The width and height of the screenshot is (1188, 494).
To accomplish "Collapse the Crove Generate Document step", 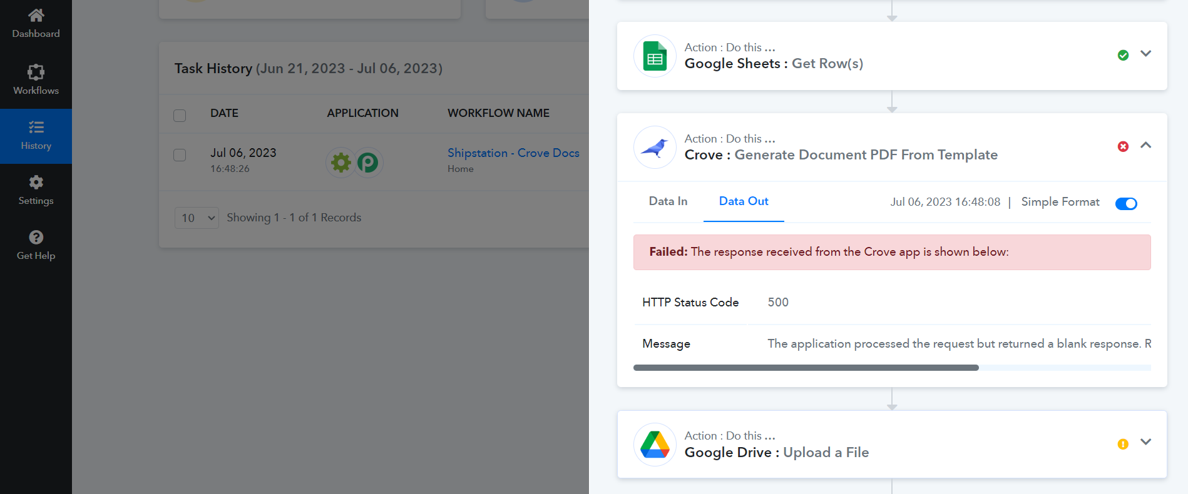I will pyautogui.click(x=1145, y=145).
